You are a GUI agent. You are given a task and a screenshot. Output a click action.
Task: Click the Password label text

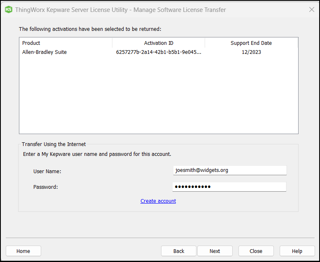[x=45, y=187]
